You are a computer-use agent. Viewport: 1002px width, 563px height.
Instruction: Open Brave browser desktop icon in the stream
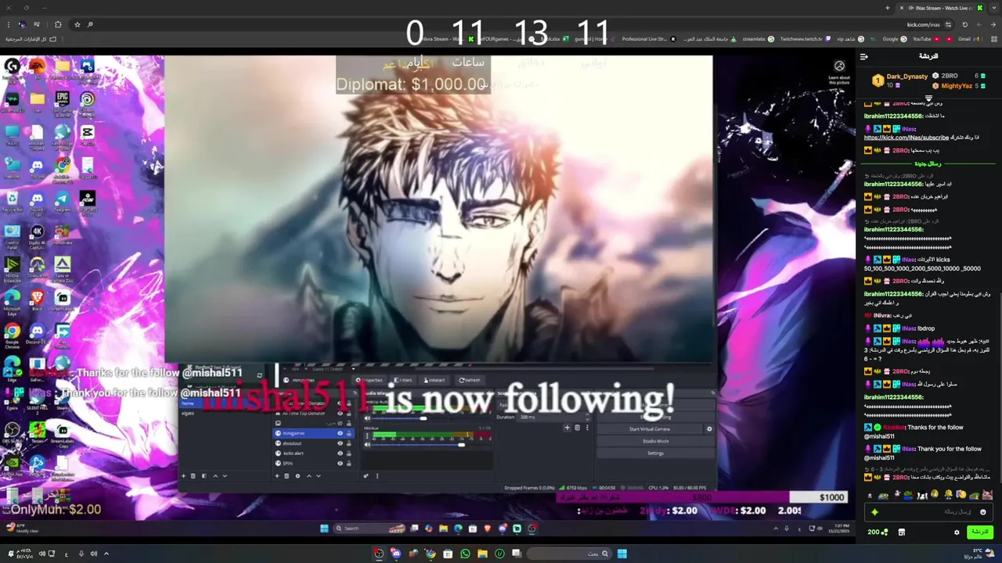click(37, 299)
